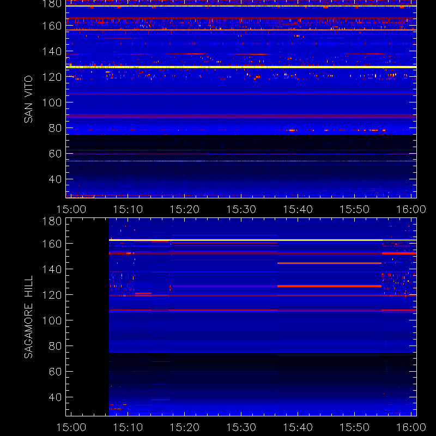The height and width of the screenshot is (436, 436).
Task: Select the 60 tick label on San Vito axis
Action: pyautogui.click(x=55, y=154)
